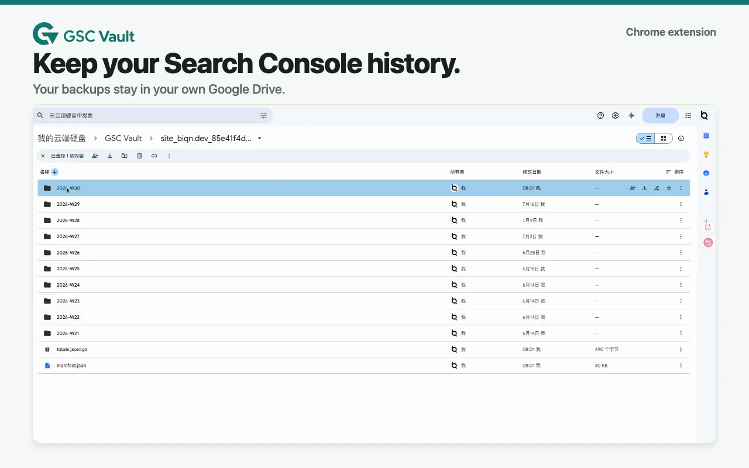Viewport: 749px width, 468px height.
Task: Share selected item via toolbar person icon
Action: click(95, 156)
